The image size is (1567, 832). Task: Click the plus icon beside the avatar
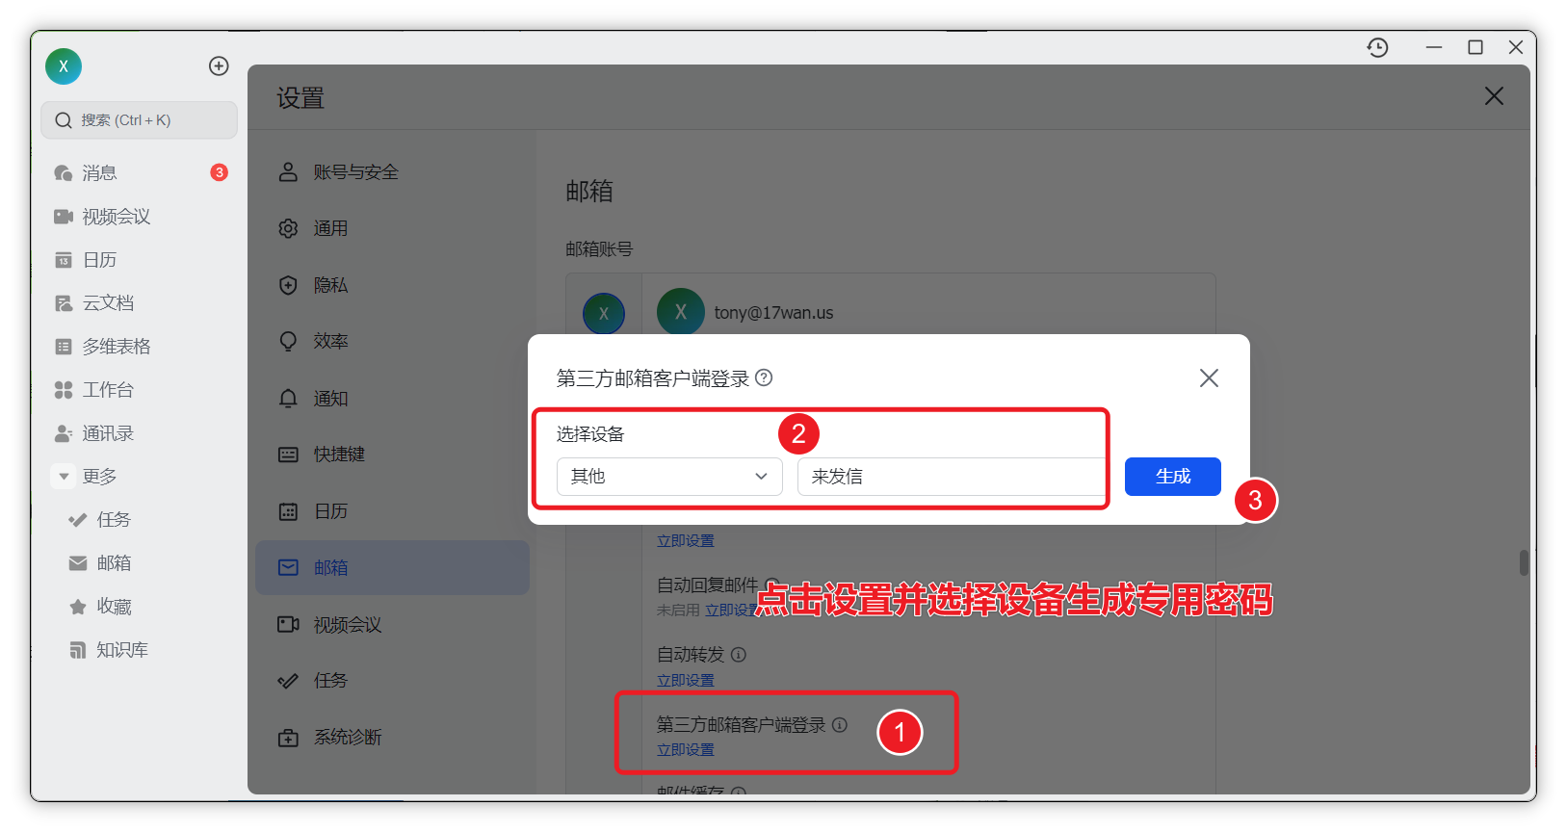pyautogui.click(x=219, y=65)
